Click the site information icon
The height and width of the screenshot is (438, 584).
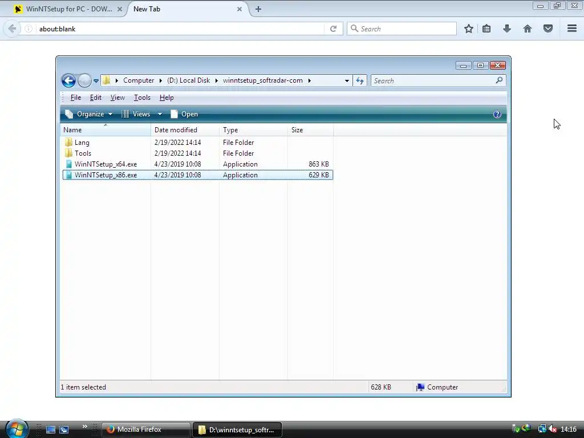pyautogui.click(x=29, y=29)
